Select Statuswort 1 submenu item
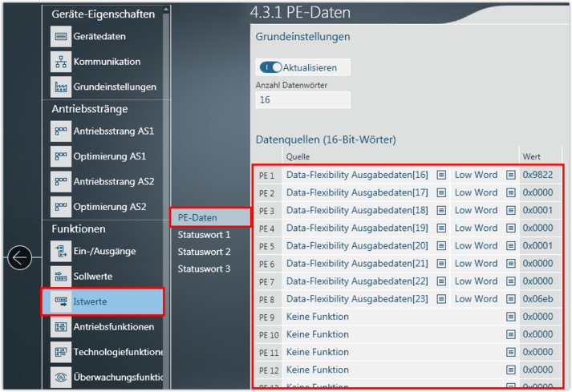 204,235
